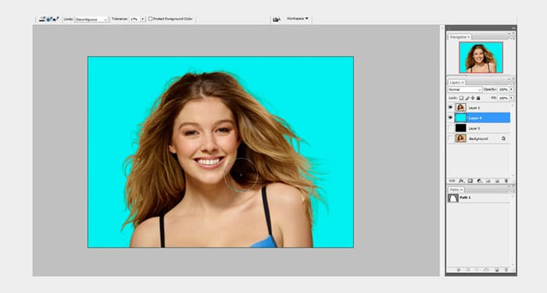This screenshot has height=293, width=547.
Task: Open the Layers panel options menu
Action: click(x=511, y=84)
